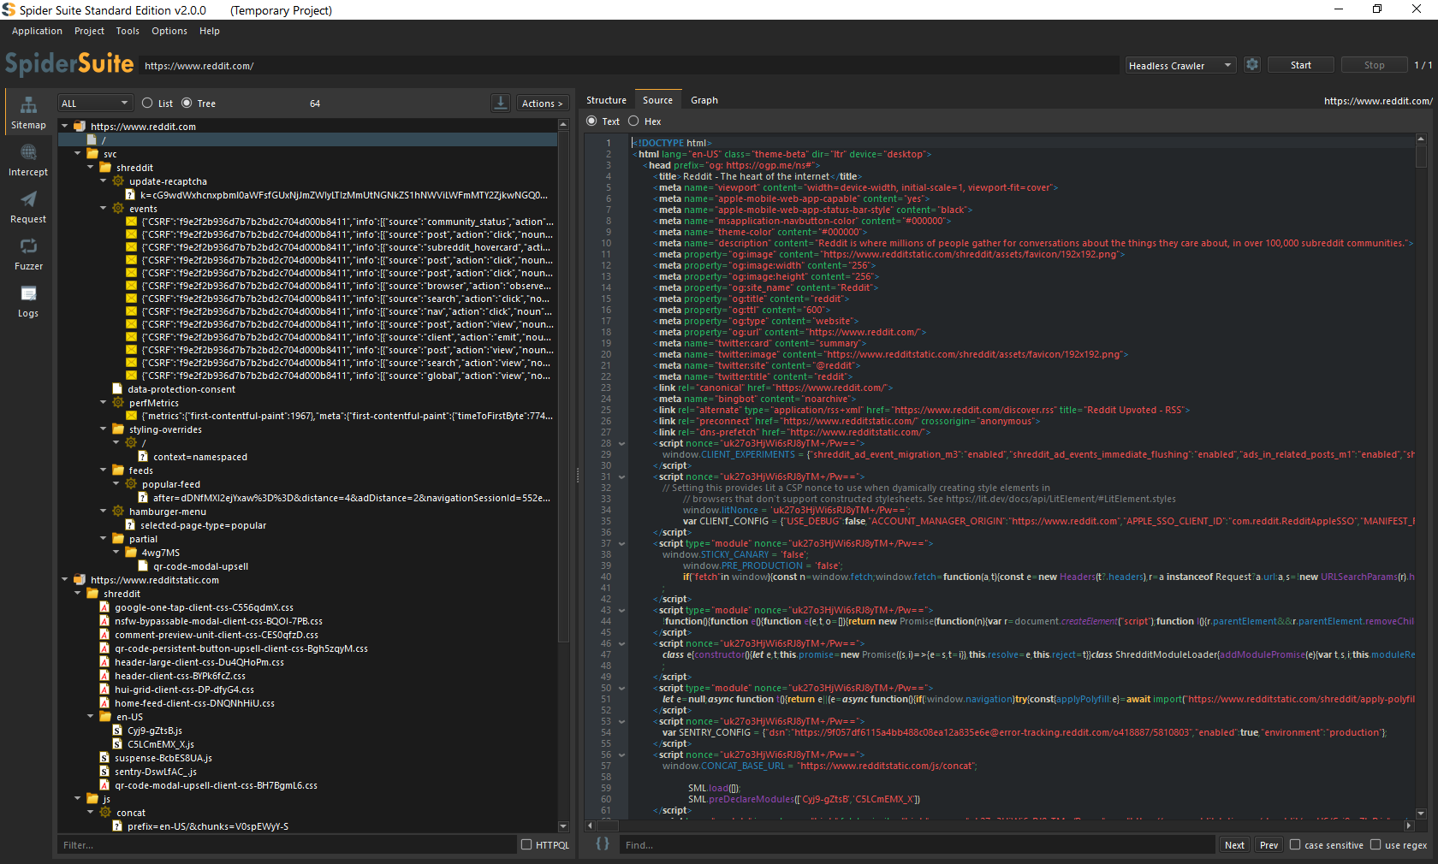Open the ALL filter dropdown

(x=95, y=104)
